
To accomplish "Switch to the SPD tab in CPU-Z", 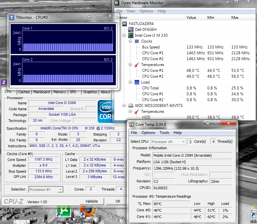I will click(73, 92).
